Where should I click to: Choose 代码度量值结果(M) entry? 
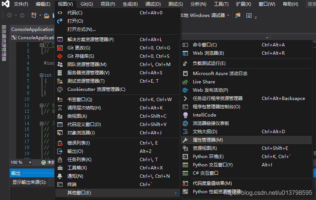(x=246, y=183)
